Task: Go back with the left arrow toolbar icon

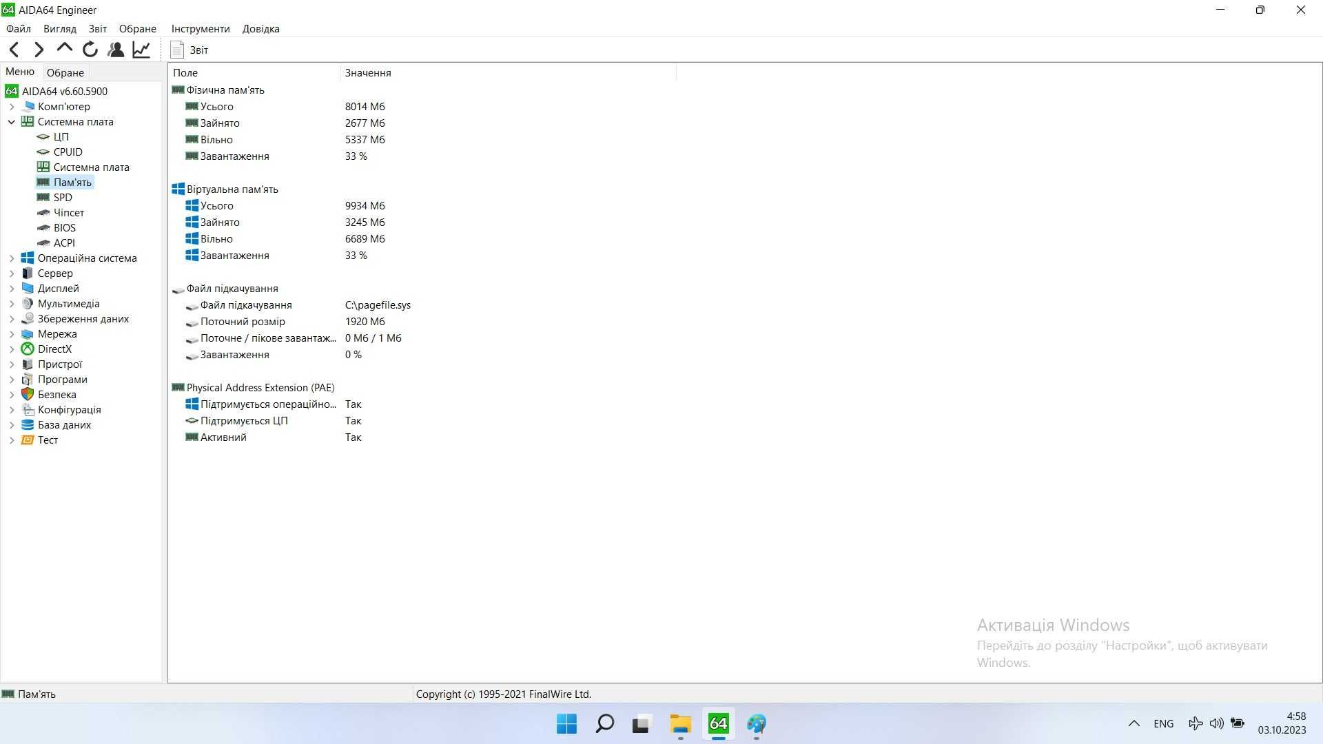Action: 14,50
